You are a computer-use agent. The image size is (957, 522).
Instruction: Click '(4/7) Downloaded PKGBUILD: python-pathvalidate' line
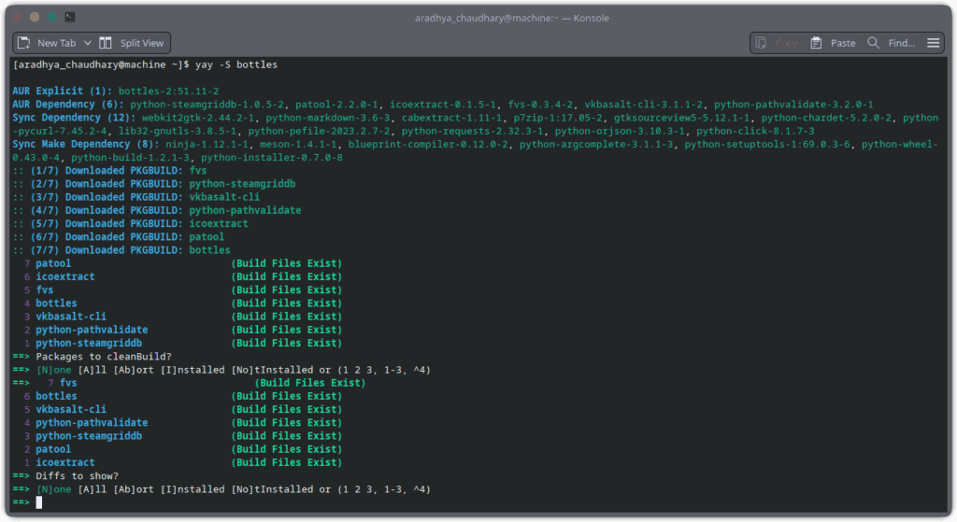[x=157, y=210]
